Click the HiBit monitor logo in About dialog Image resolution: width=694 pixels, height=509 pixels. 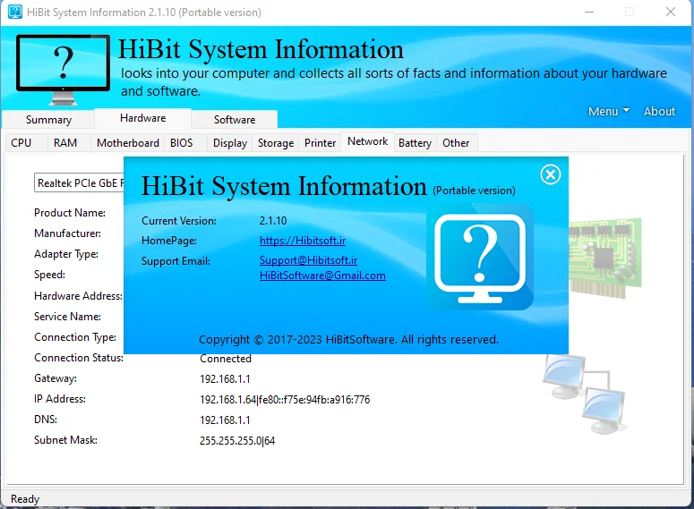pyautogui.click(x=480, y=257)
